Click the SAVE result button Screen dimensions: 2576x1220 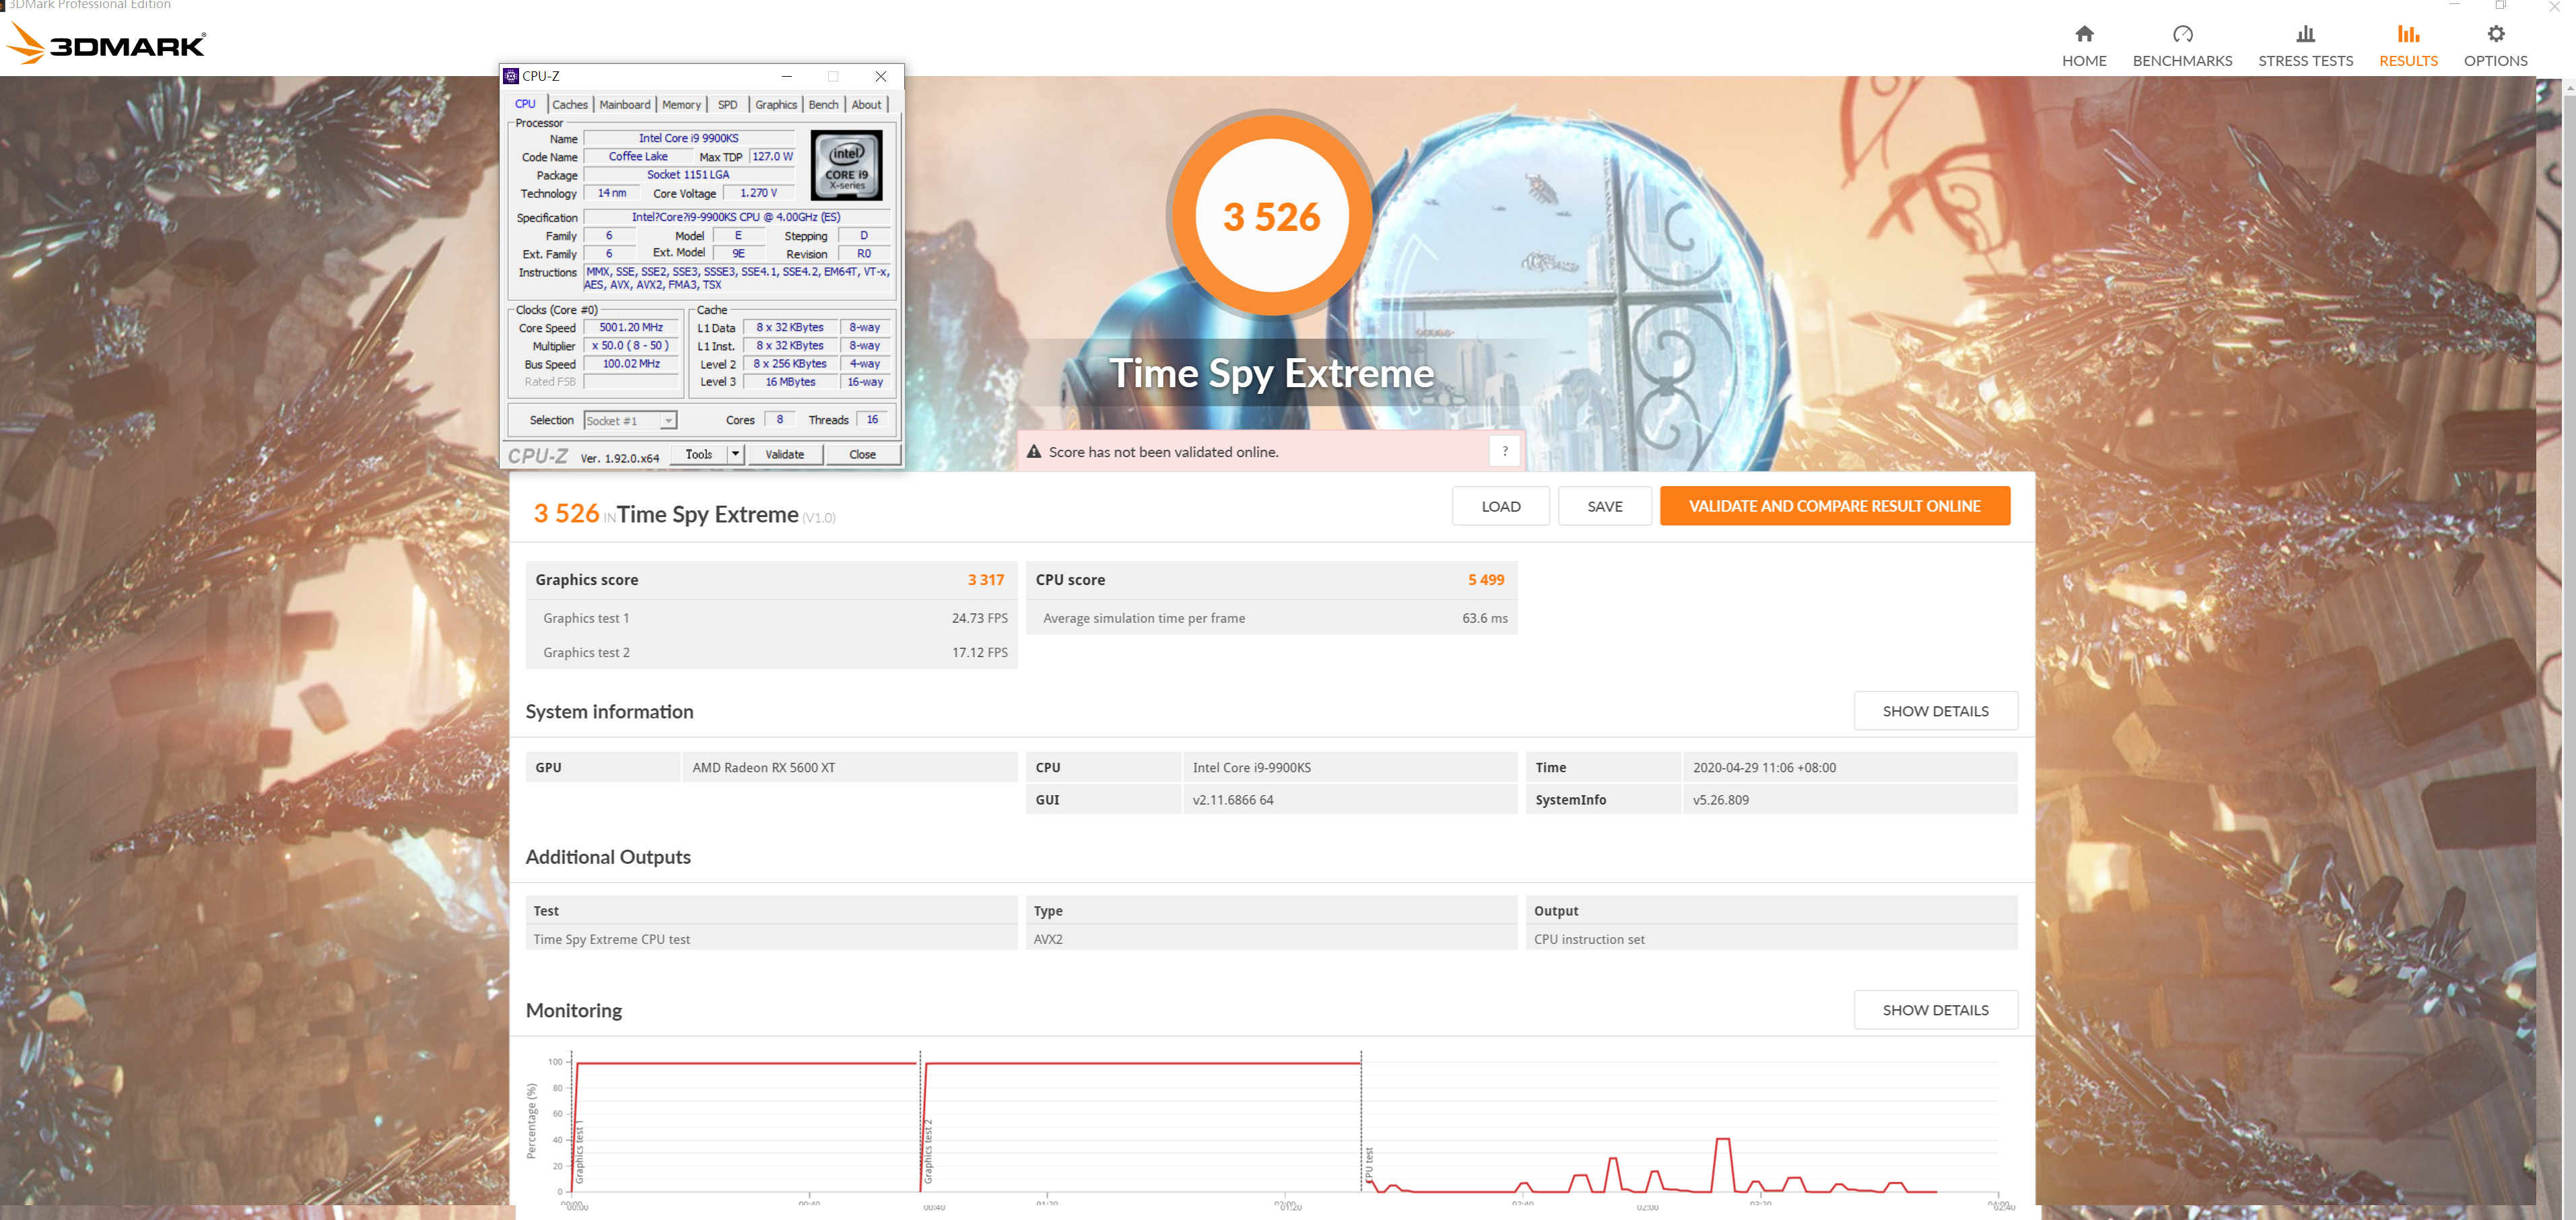pyautogui.click(x=1604, y=506)
